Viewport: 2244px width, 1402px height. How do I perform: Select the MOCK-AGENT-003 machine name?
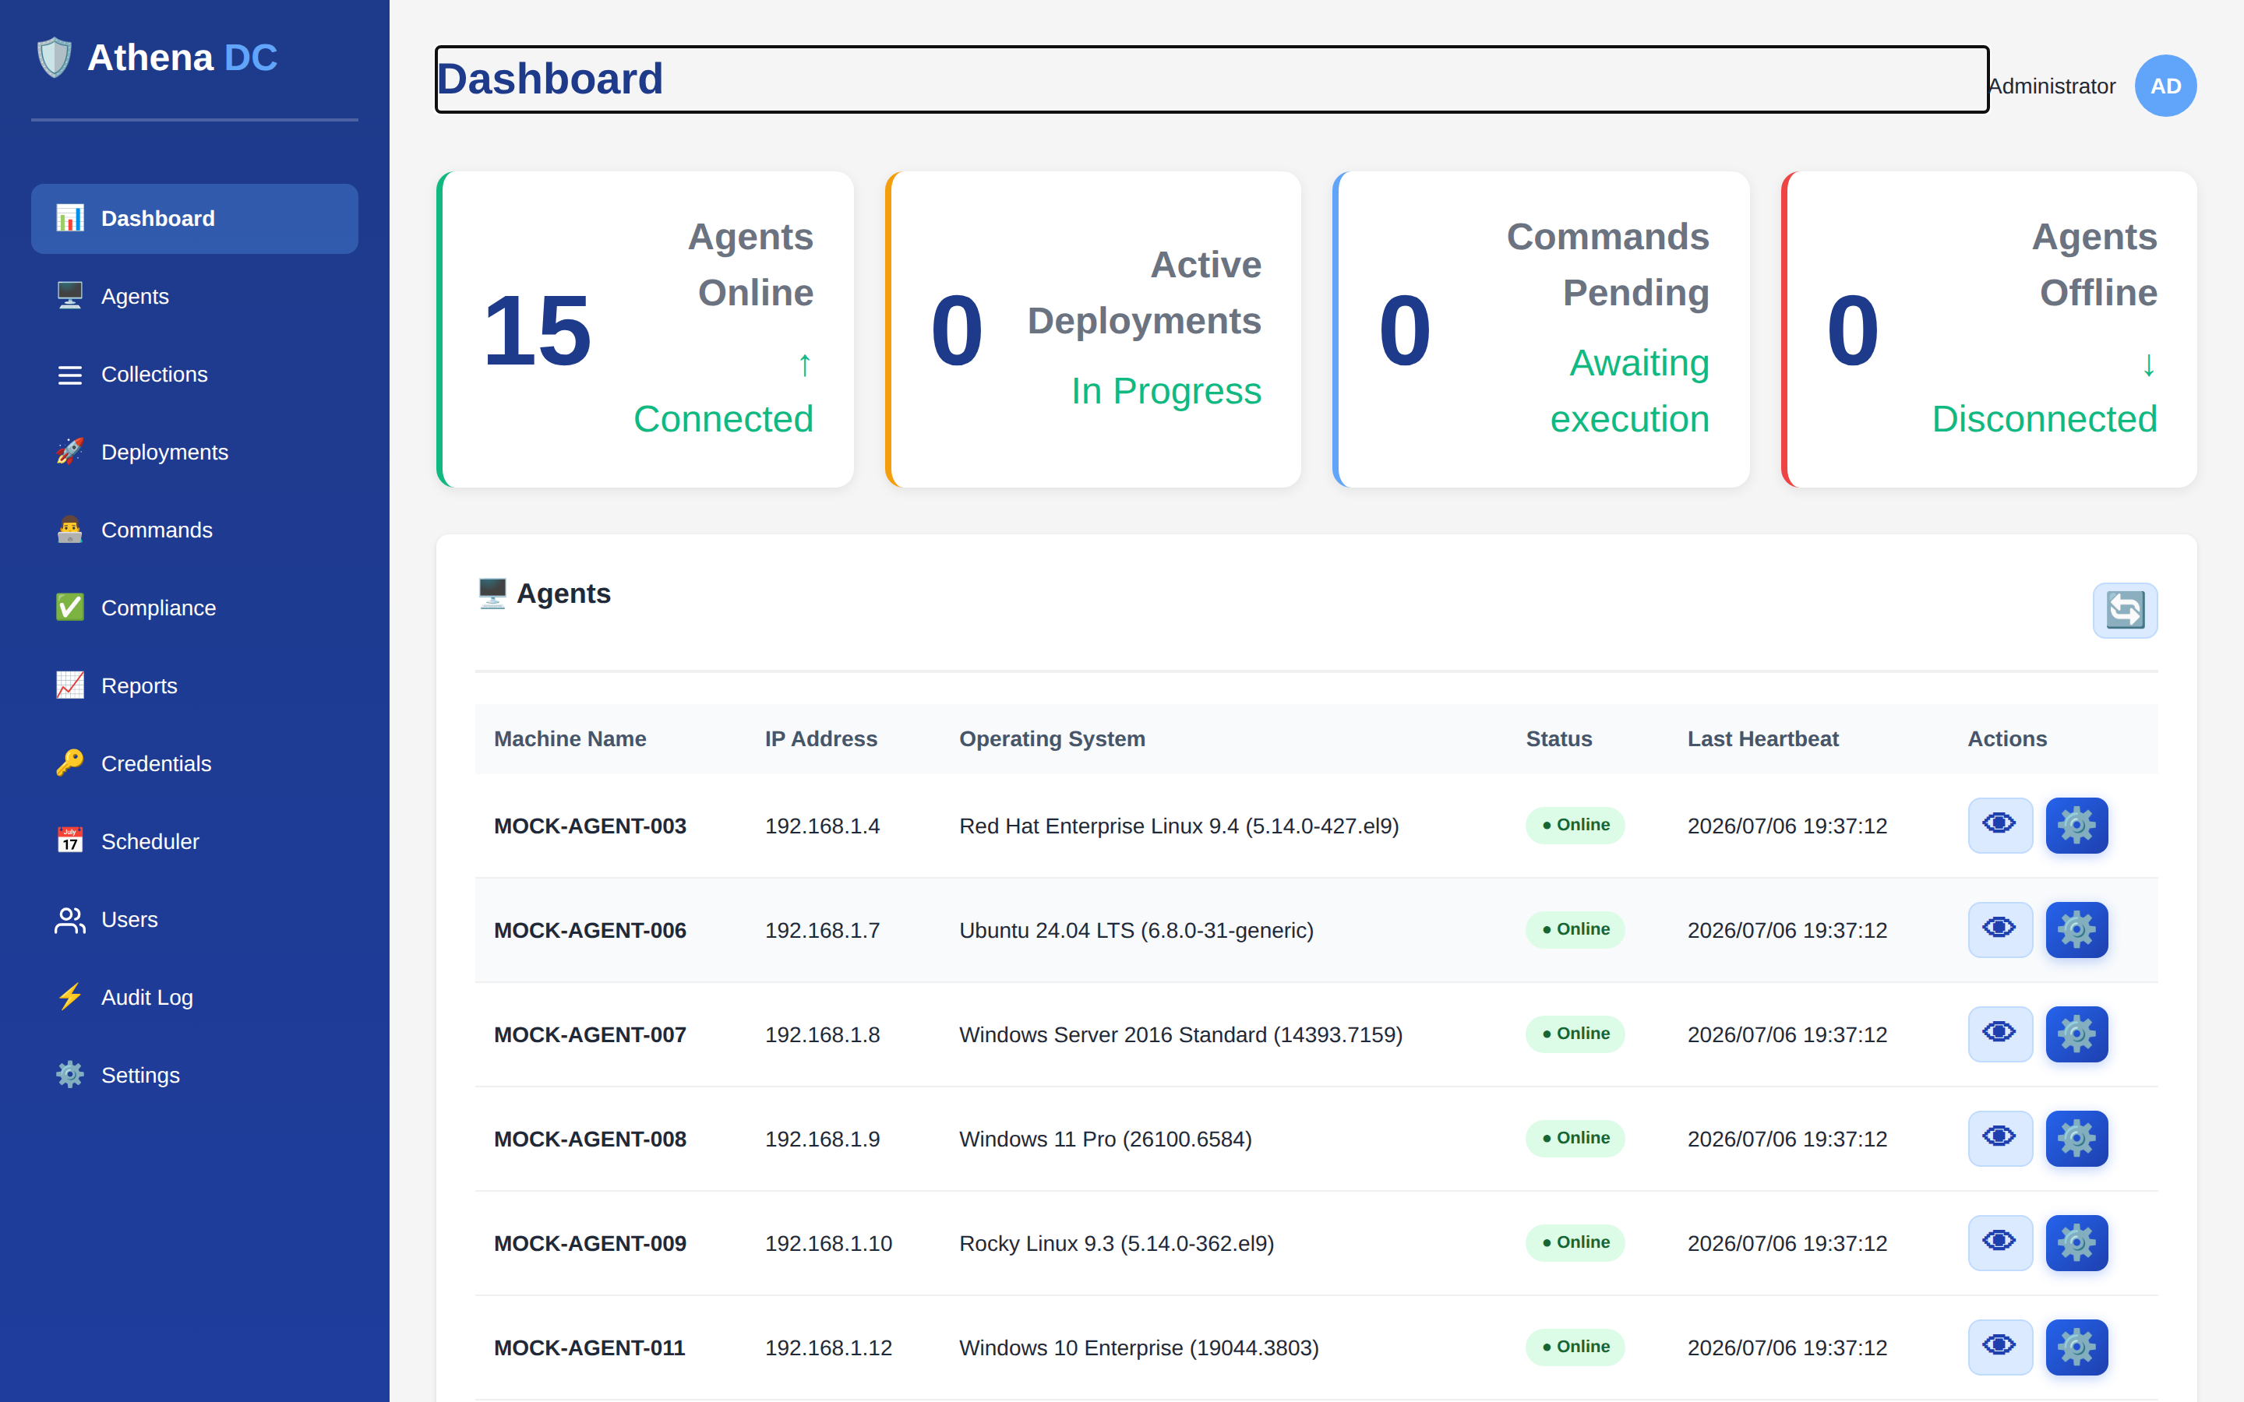tap(590, 826)
